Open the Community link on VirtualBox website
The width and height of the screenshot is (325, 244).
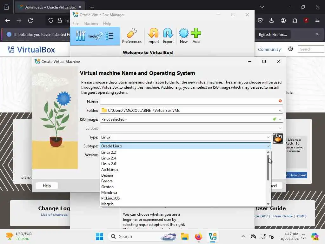click(269, 49)
